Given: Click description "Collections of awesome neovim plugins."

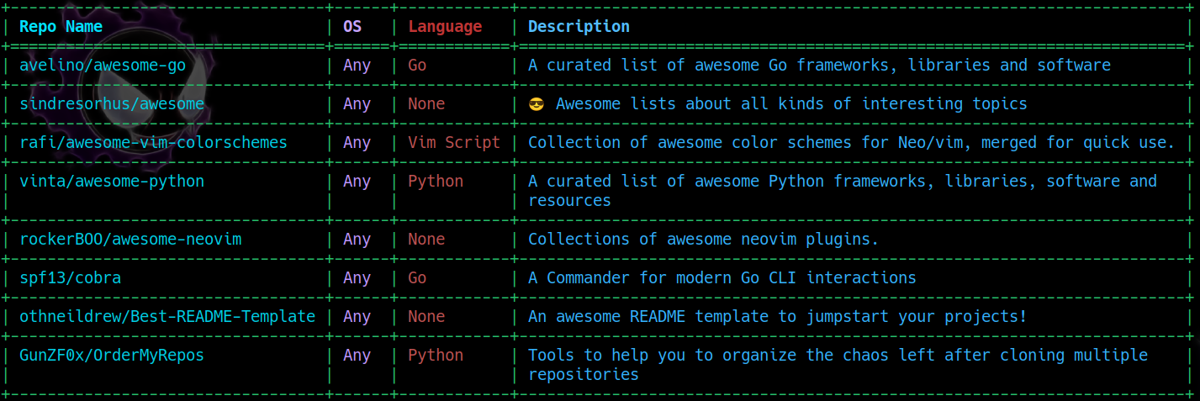Looking at the screenshot, I should point(703,239).
